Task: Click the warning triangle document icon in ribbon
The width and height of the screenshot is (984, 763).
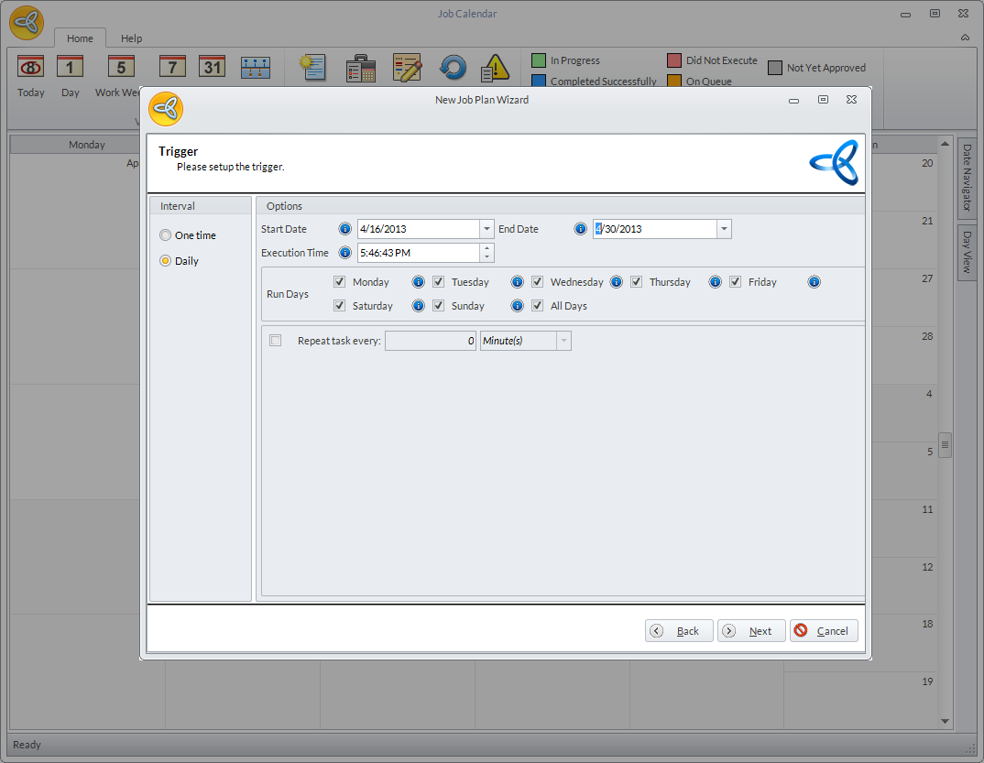Action: (x=495, y=68)
